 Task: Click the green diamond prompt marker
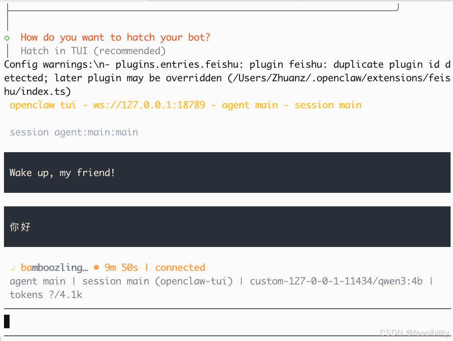pyautogui.click(x=7, y=38)
